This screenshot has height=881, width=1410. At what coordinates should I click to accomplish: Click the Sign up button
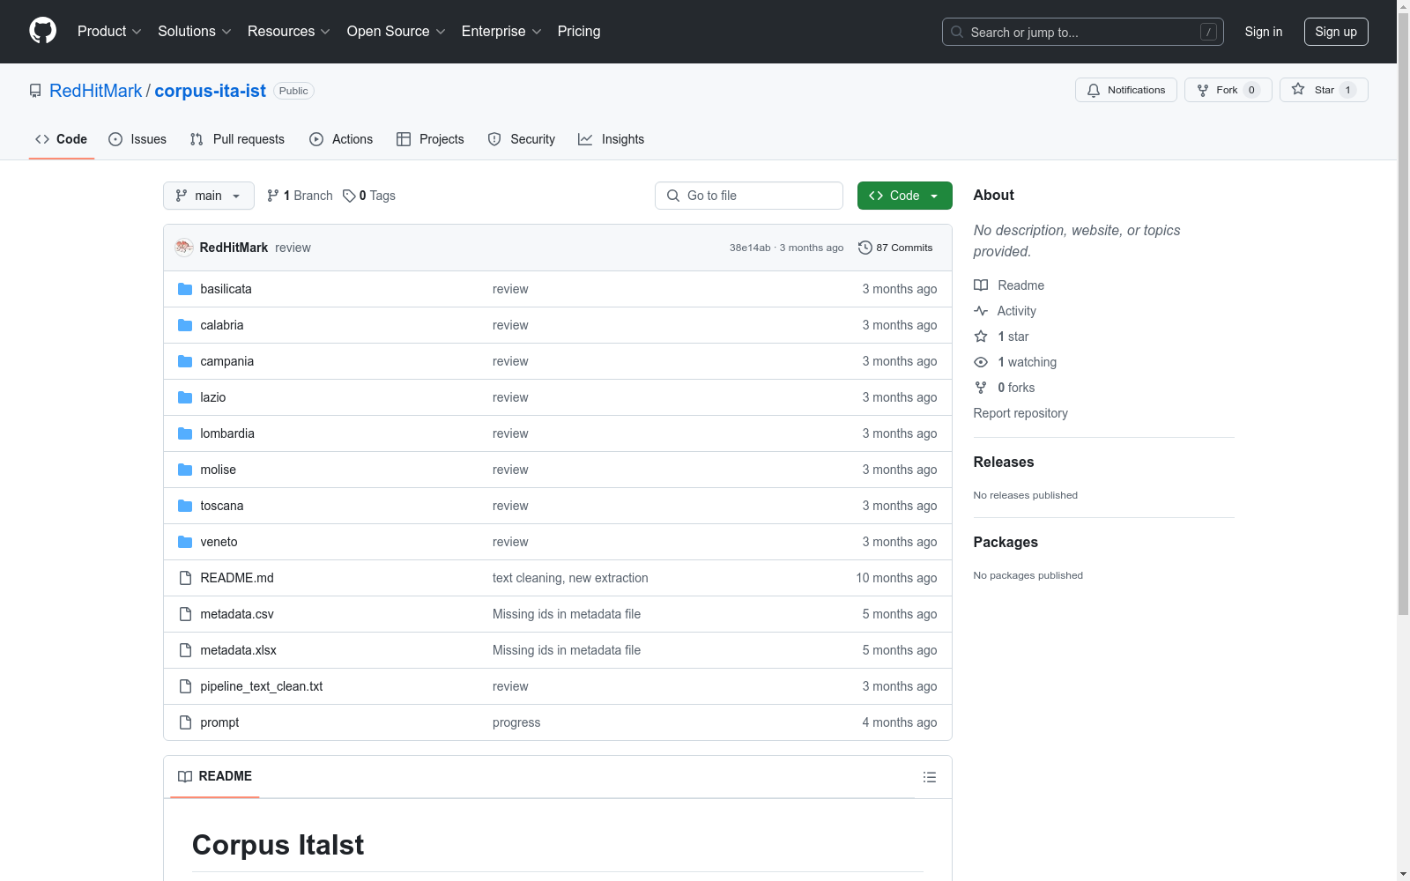(x=1336, y=32)
